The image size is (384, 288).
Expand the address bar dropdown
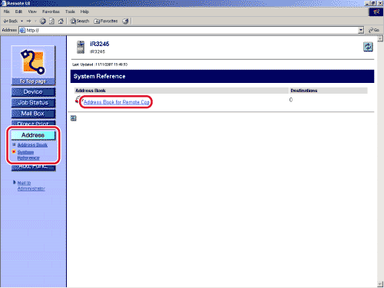(x=361, y=30)
